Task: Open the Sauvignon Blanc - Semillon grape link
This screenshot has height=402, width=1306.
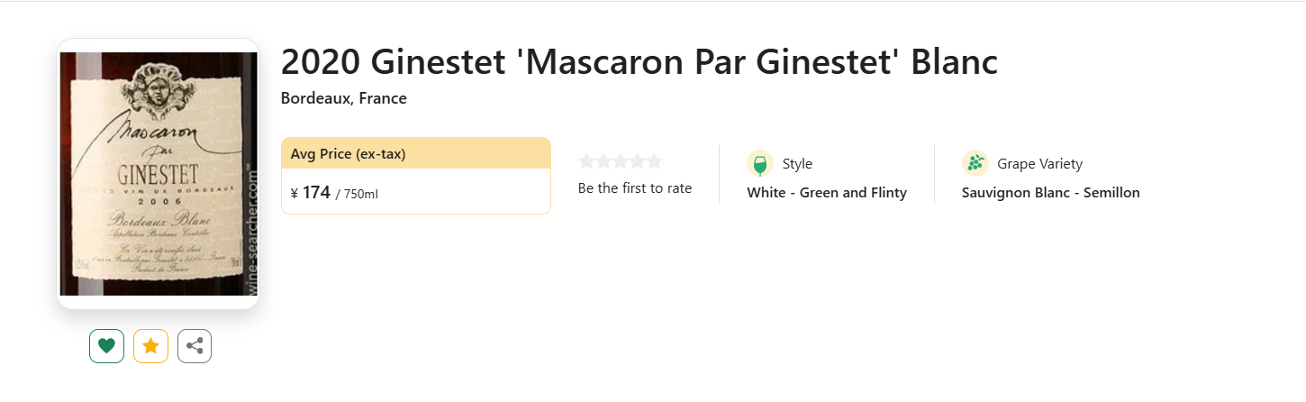Action: click(1051, 193)
